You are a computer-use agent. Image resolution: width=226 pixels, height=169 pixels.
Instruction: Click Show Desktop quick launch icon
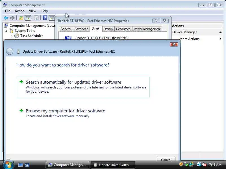click(20, 165)
